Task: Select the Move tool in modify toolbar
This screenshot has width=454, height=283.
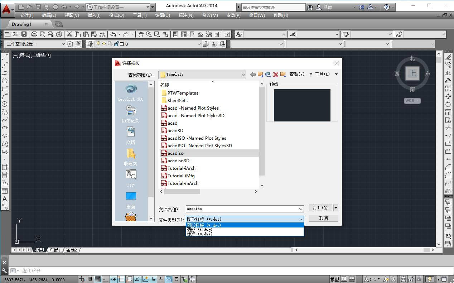Action: (448, 96)
